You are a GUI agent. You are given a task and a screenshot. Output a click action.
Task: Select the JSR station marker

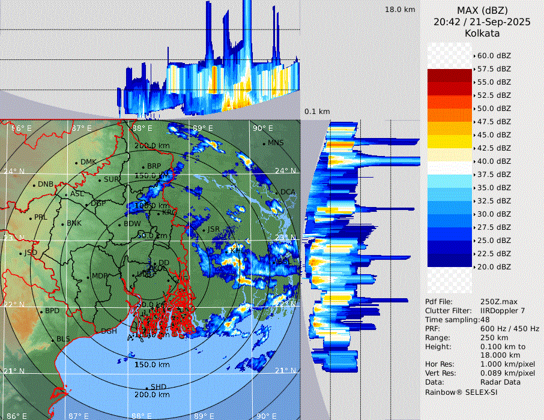coord(204,230)
